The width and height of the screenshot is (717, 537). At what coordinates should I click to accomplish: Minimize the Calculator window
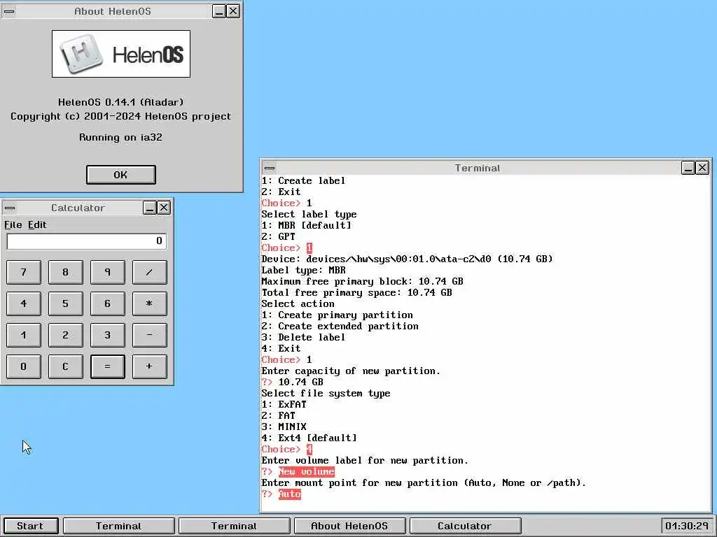point(150,208)
